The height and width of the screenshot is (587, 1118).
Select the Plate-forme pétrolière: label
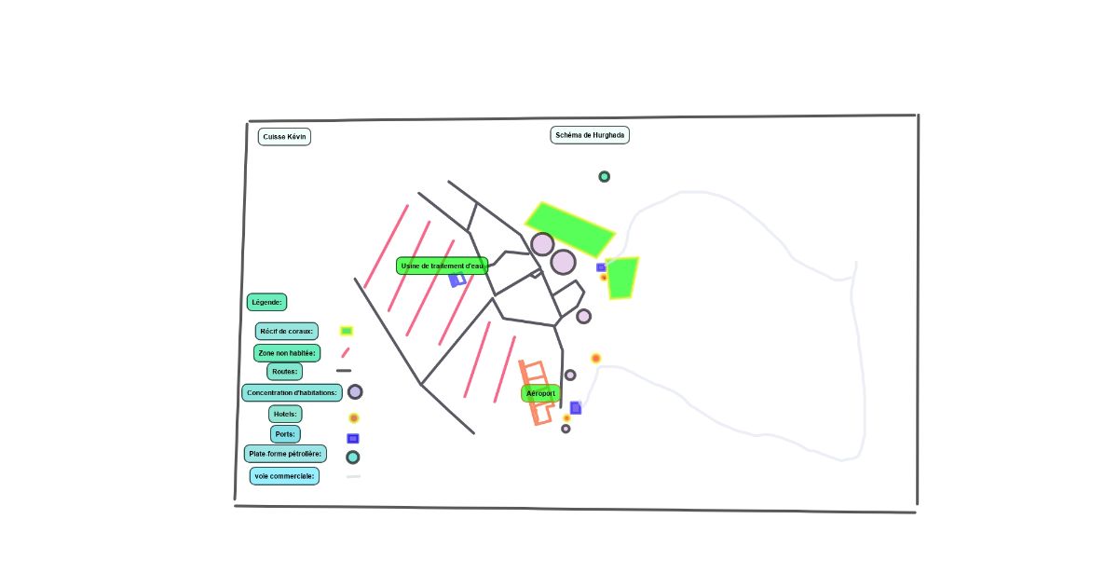(285, 454)
